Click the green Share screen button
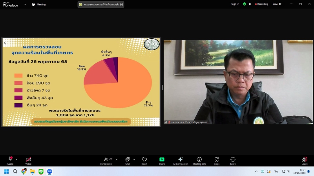Viewport: 314px width, 176px height. tap(162, 160)
